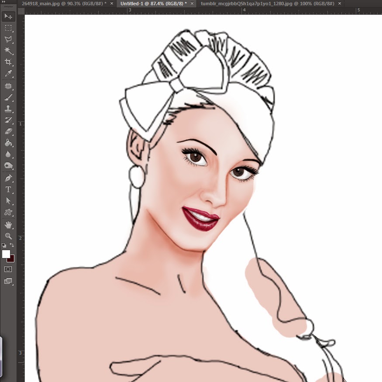Select the Eyedropper tool
Screen dimensions: 382x382
(8, 74)
